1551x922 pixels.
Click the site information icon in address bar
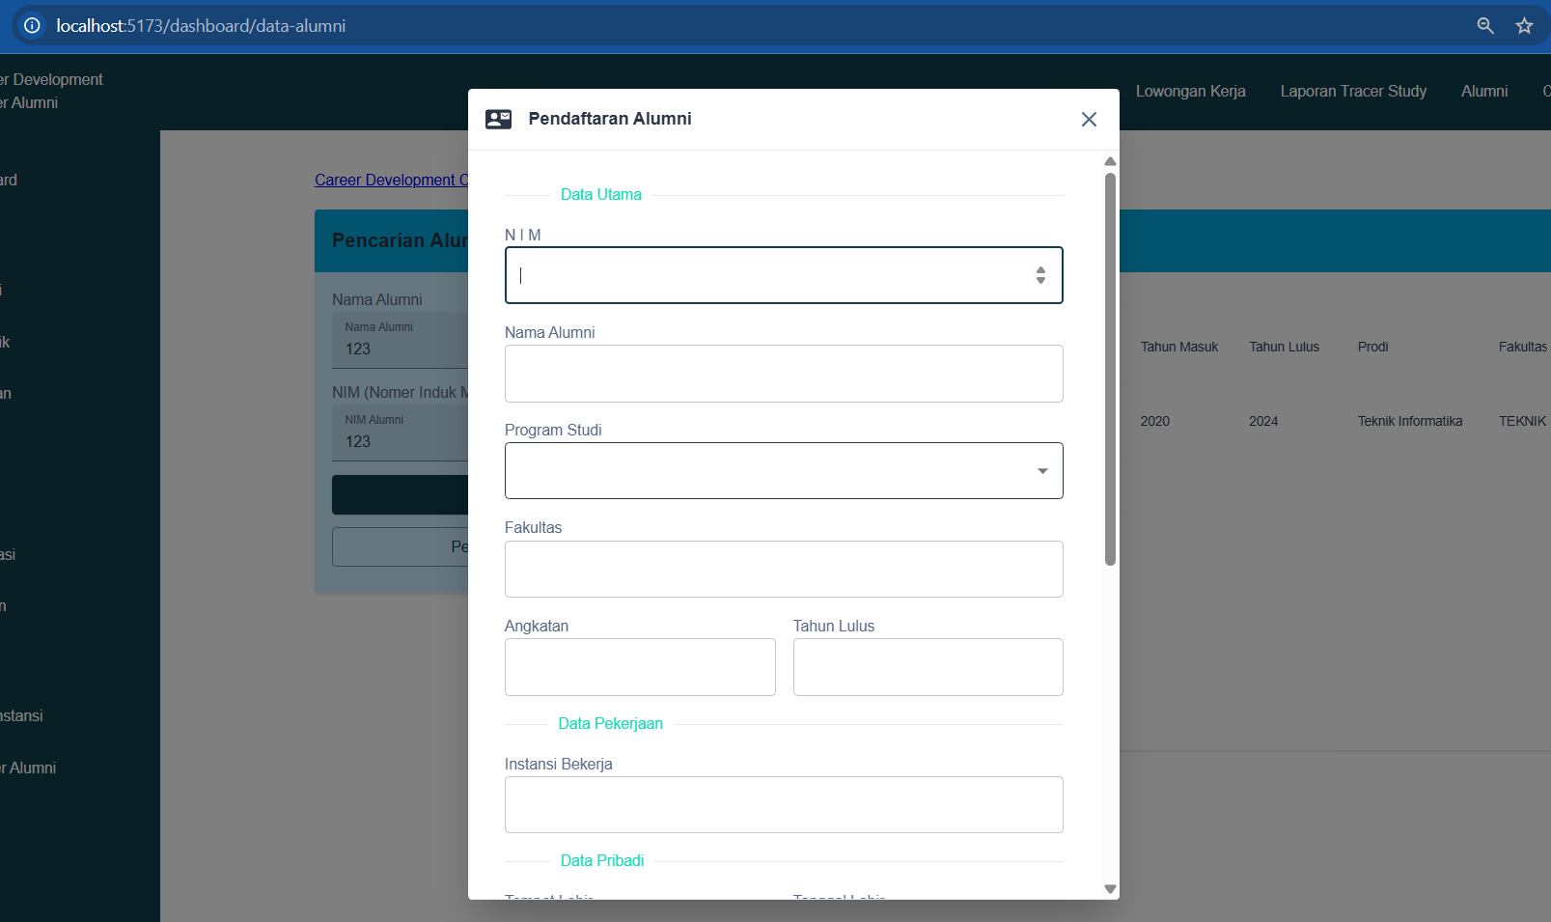(32, 26)
